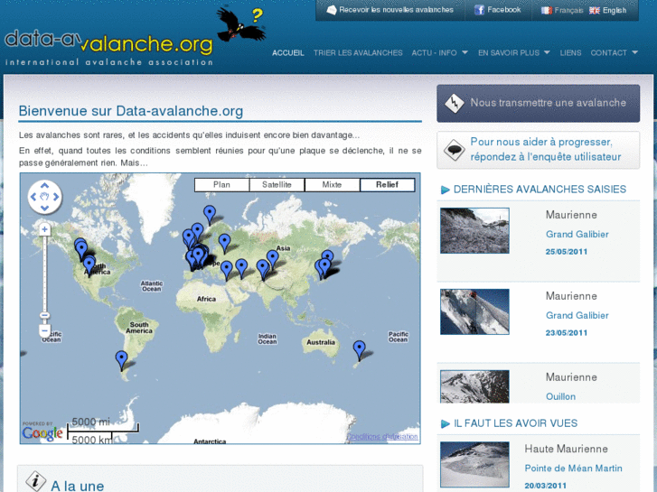The height and width of the screenshot is (492, 657).
Task: Click Nous transmettre une avalanche button
Action: (x=538, y=104)
